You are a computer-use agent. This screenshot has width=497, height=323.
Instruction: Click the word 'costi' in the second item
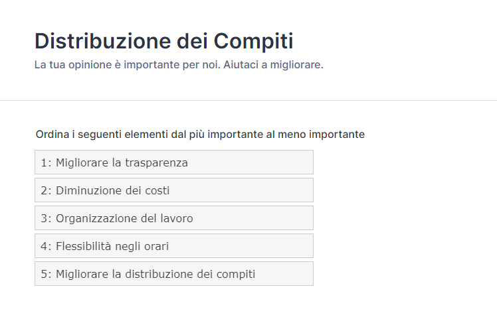click(156, 190)
